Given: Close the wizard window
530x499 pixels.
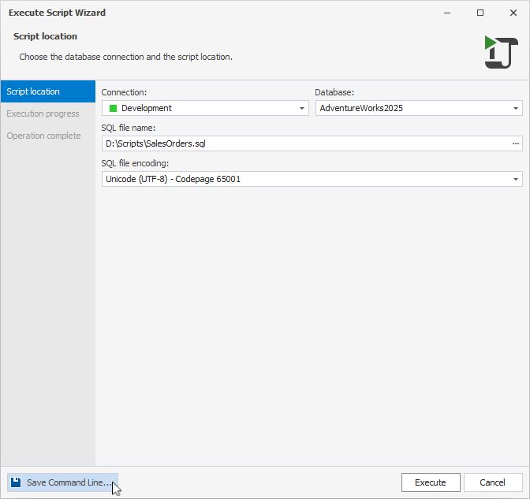Looking at the screenshot, I should 513,13.
